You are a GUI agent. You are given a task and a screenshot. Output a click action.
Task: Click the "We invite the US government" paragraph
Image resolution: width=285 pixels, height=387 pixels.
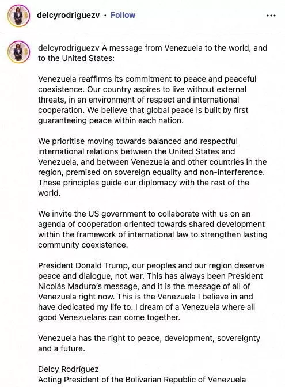153,229
